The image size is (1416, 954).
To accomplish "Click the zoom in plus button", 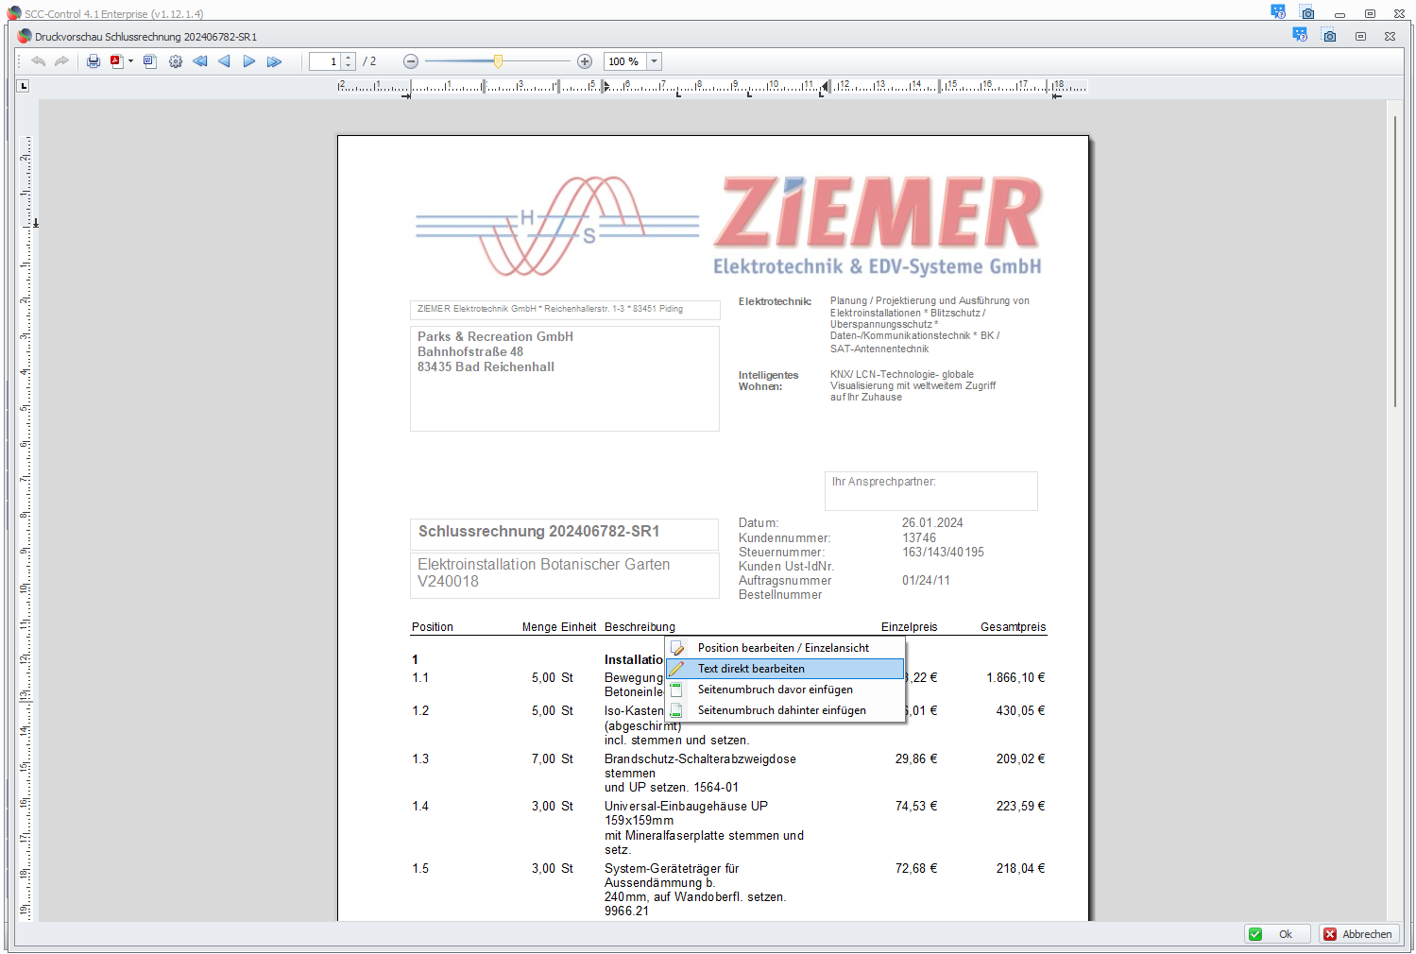I will coord(585,61).
